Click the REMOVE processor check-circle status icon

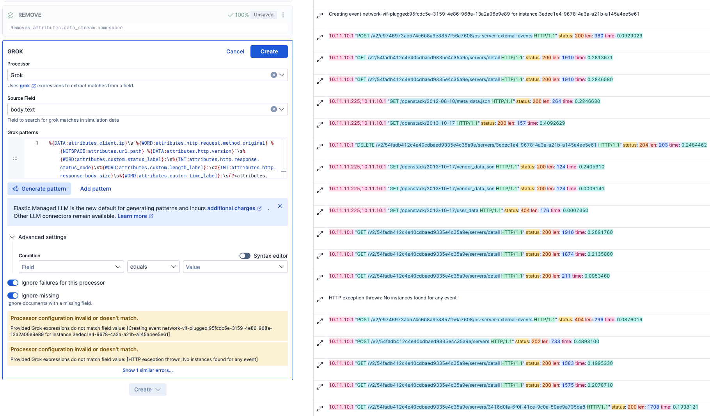(11, 15)
